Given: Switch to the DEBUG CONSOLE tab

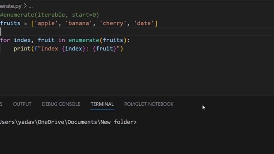Looking at the screenshot, I should click(x=61, y=104).
